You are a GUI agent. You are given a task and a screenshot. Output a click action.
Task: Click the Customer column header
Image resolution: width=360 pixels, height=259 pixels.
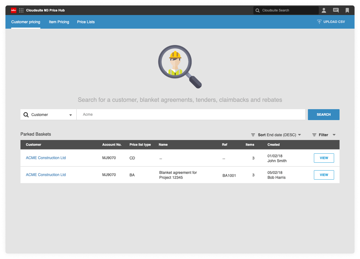34,145
